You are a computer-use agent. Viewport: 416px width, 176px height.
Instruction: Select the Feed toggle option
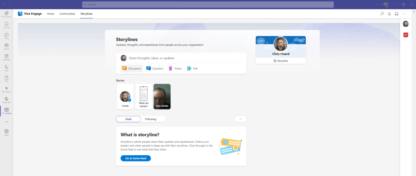coord(128,119)
